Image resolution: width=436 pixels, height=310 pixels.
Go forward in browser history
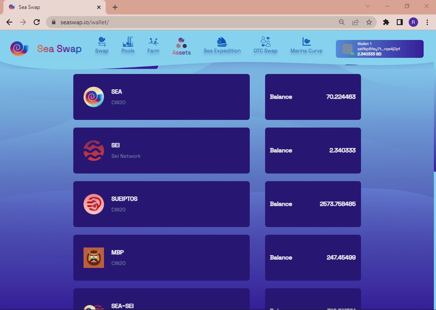pyautogui.click(x=23, y=22)
